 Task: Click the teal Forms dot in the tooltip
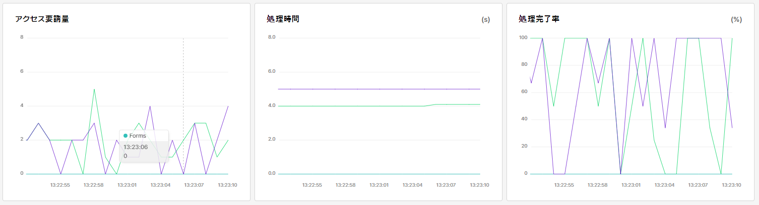tap(126, 136)
